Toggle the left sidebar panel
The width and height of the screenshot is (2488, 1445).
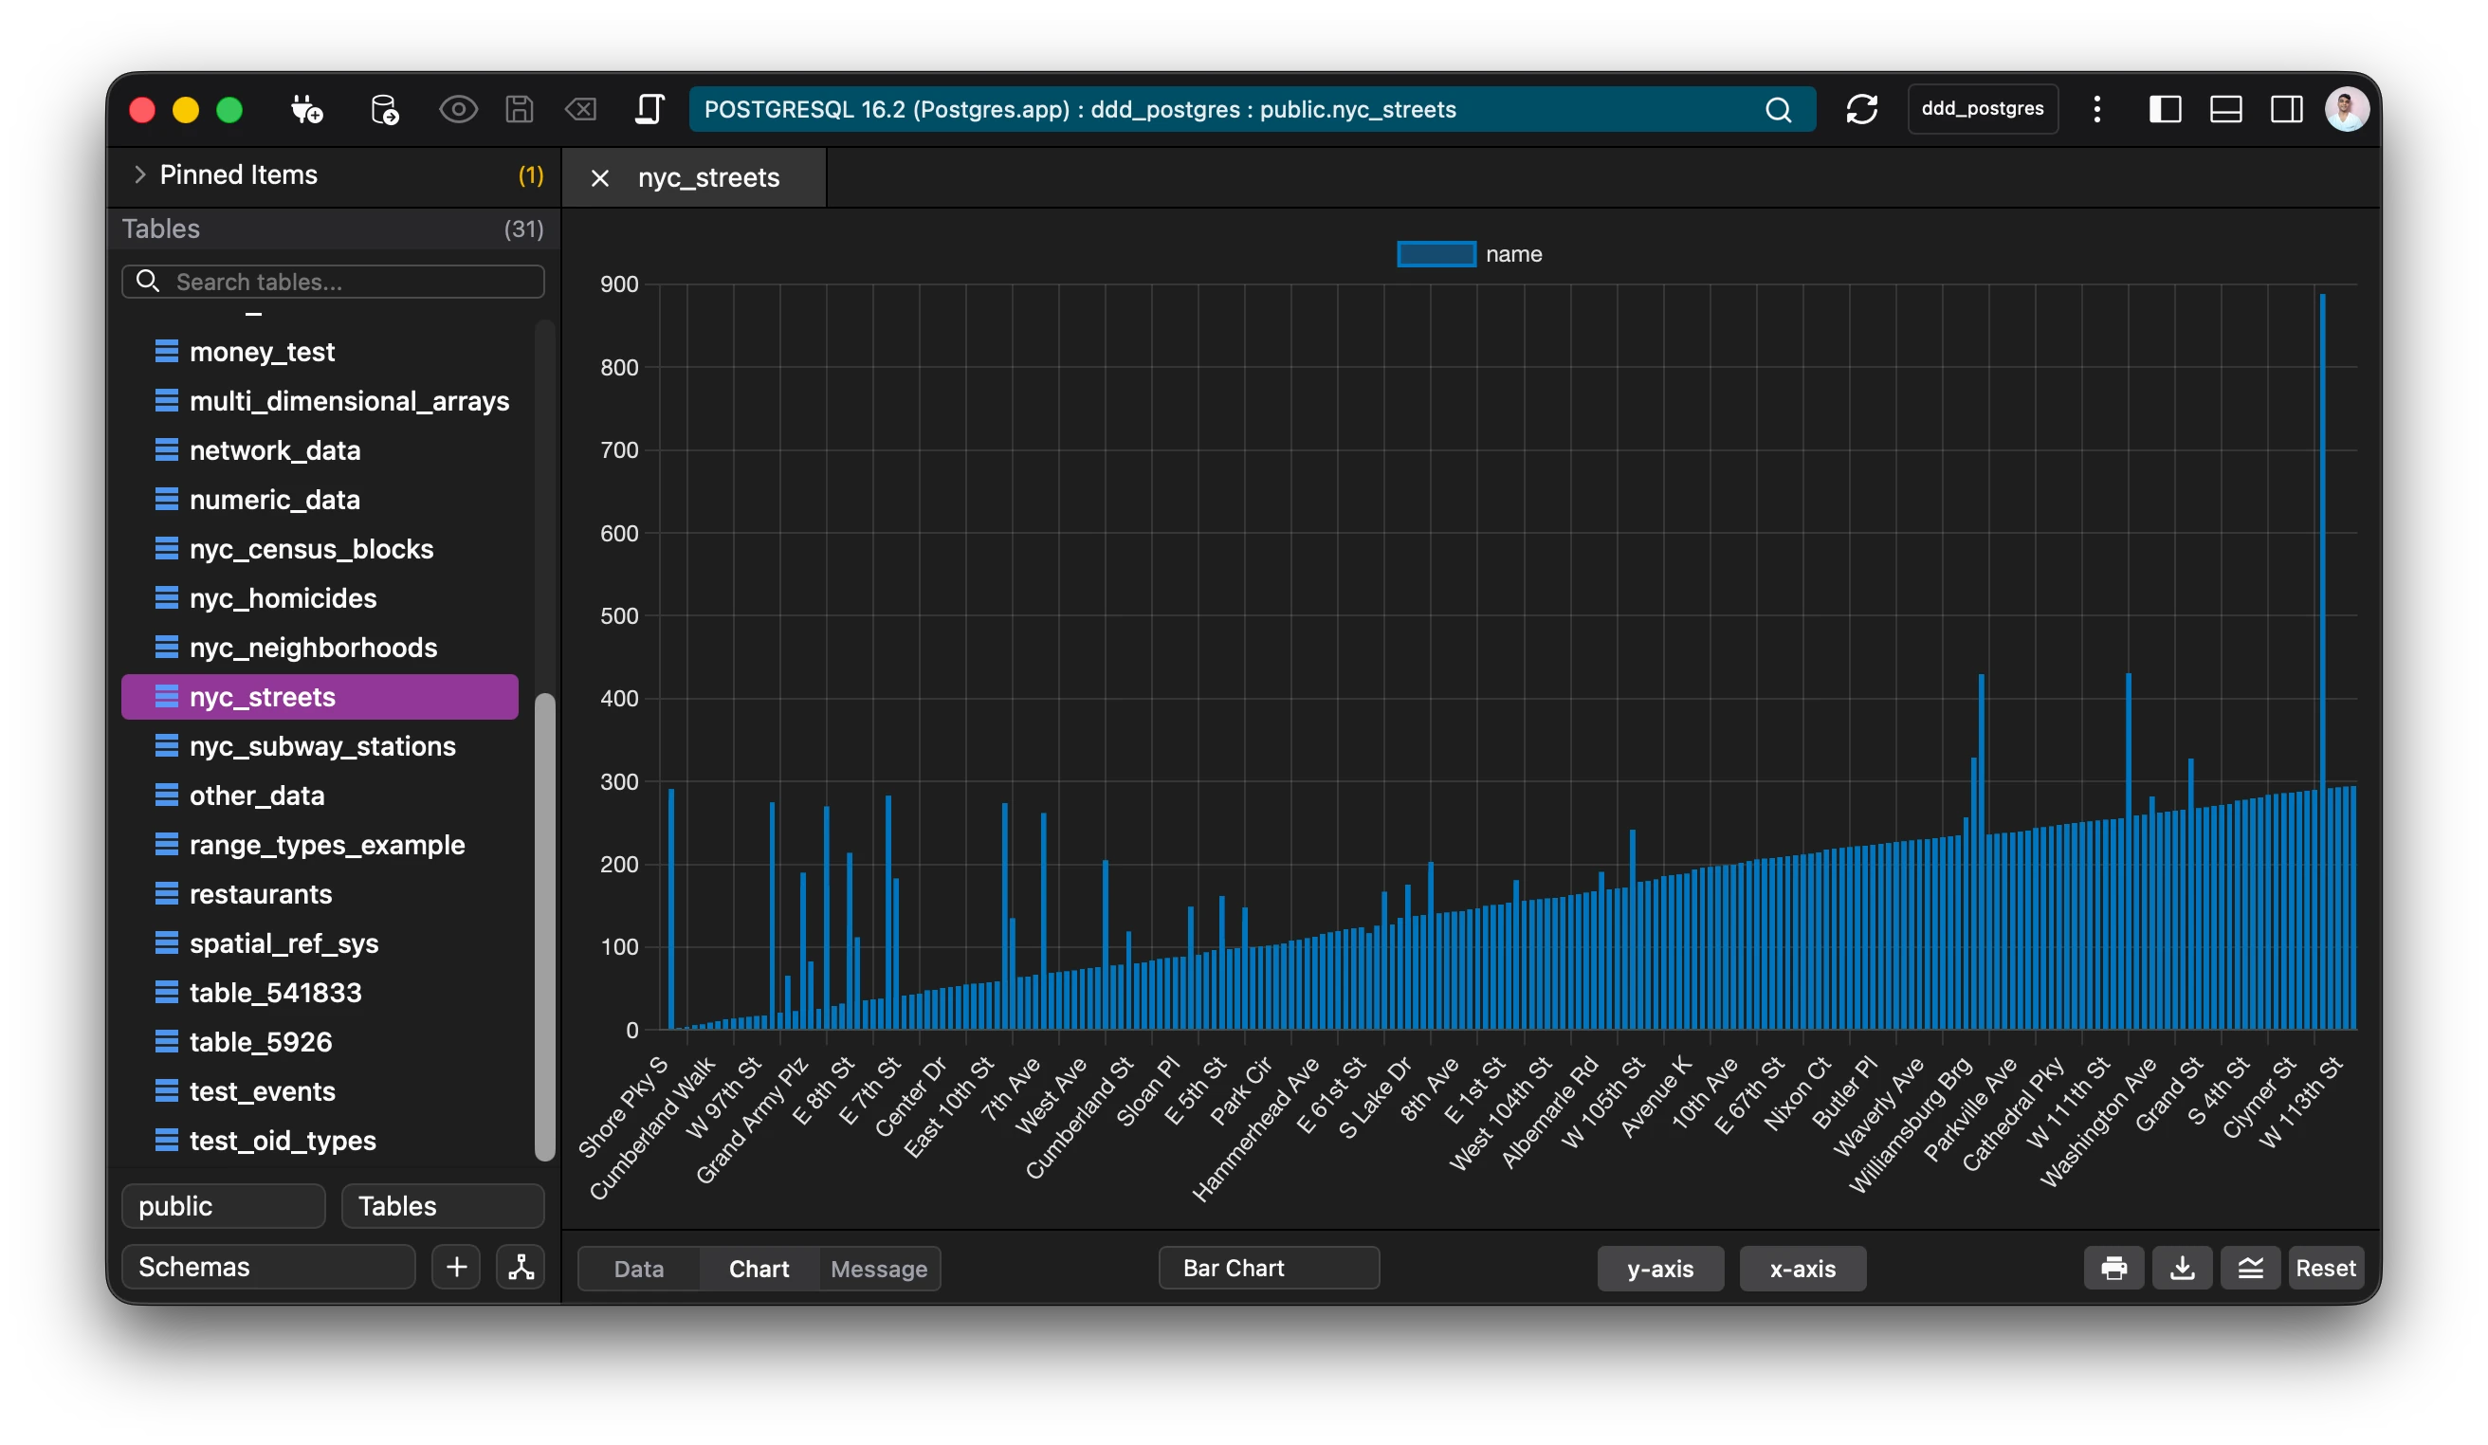point(2164,109)
